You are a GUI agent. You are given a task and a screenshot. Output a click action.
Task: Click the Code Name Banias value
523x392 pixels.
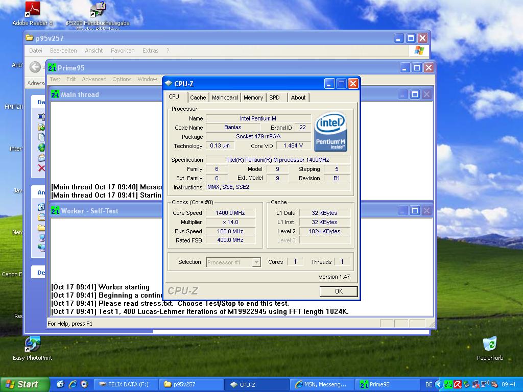point(233,127)
